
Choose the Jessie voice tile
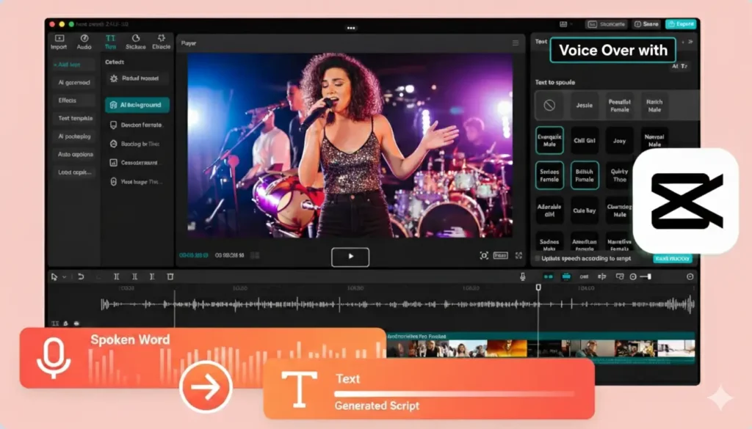(x=584, y=106)
